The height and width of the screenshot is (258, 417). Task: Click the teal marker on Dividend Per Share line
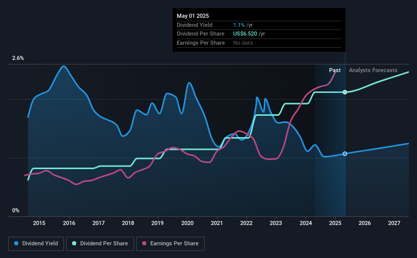(345, 92)
